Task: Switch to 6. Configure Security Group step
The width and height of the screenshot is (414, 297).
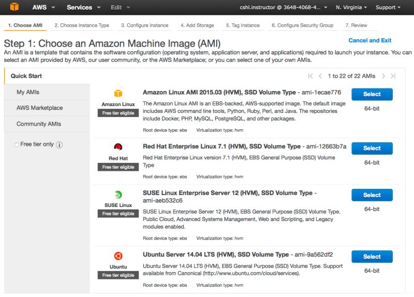Action: [302, 25]
